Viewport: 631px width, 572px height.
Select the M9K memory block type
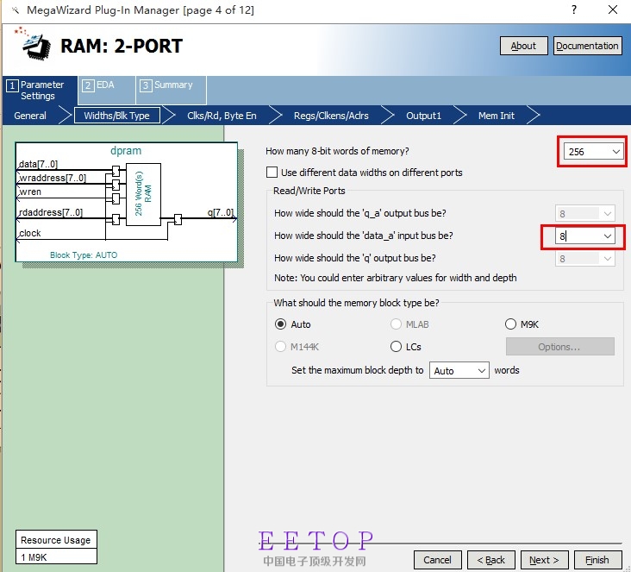510,324
